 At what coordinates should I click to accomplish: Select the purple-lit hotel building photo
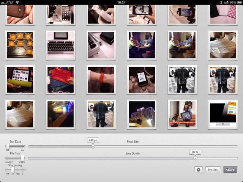[142, 115]
